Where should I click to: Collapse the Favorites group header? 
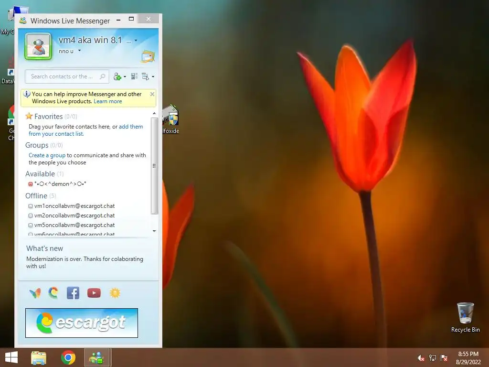click(48, 117)
